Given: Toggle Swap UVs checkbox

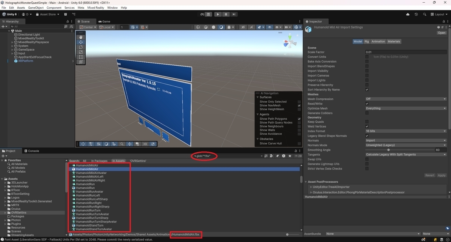Looking at the screenshot, I should point(367,159).
